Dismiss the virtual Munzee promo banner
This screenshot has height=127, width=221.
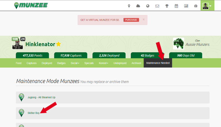tap(144, 20)
